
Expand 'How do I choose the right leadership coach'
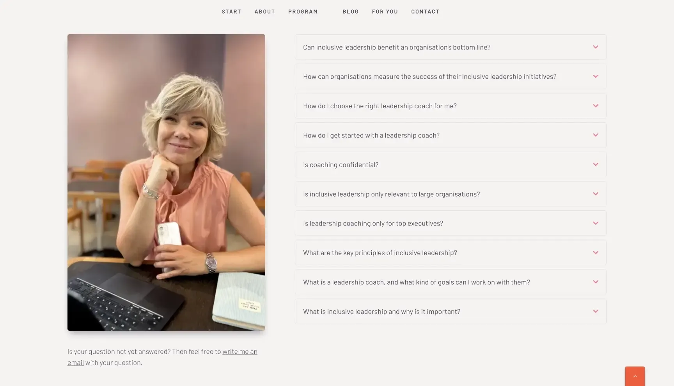click(451, 106)
